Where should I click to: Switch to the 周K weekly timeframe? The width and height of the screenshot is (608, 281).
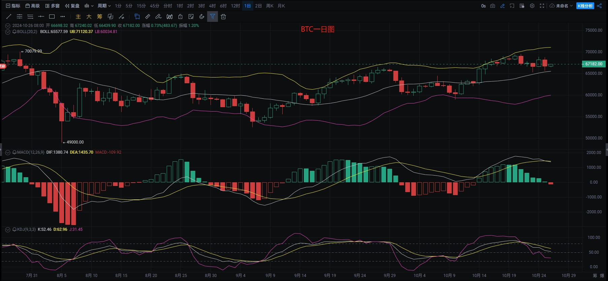click(x=269, y=6)
